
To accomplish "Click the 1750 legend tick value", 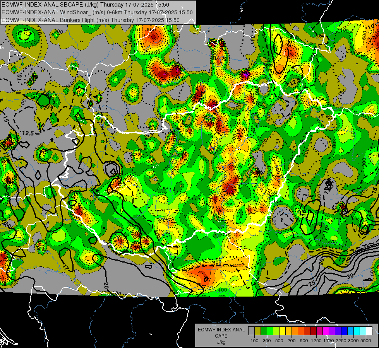I will pos(329,341).
